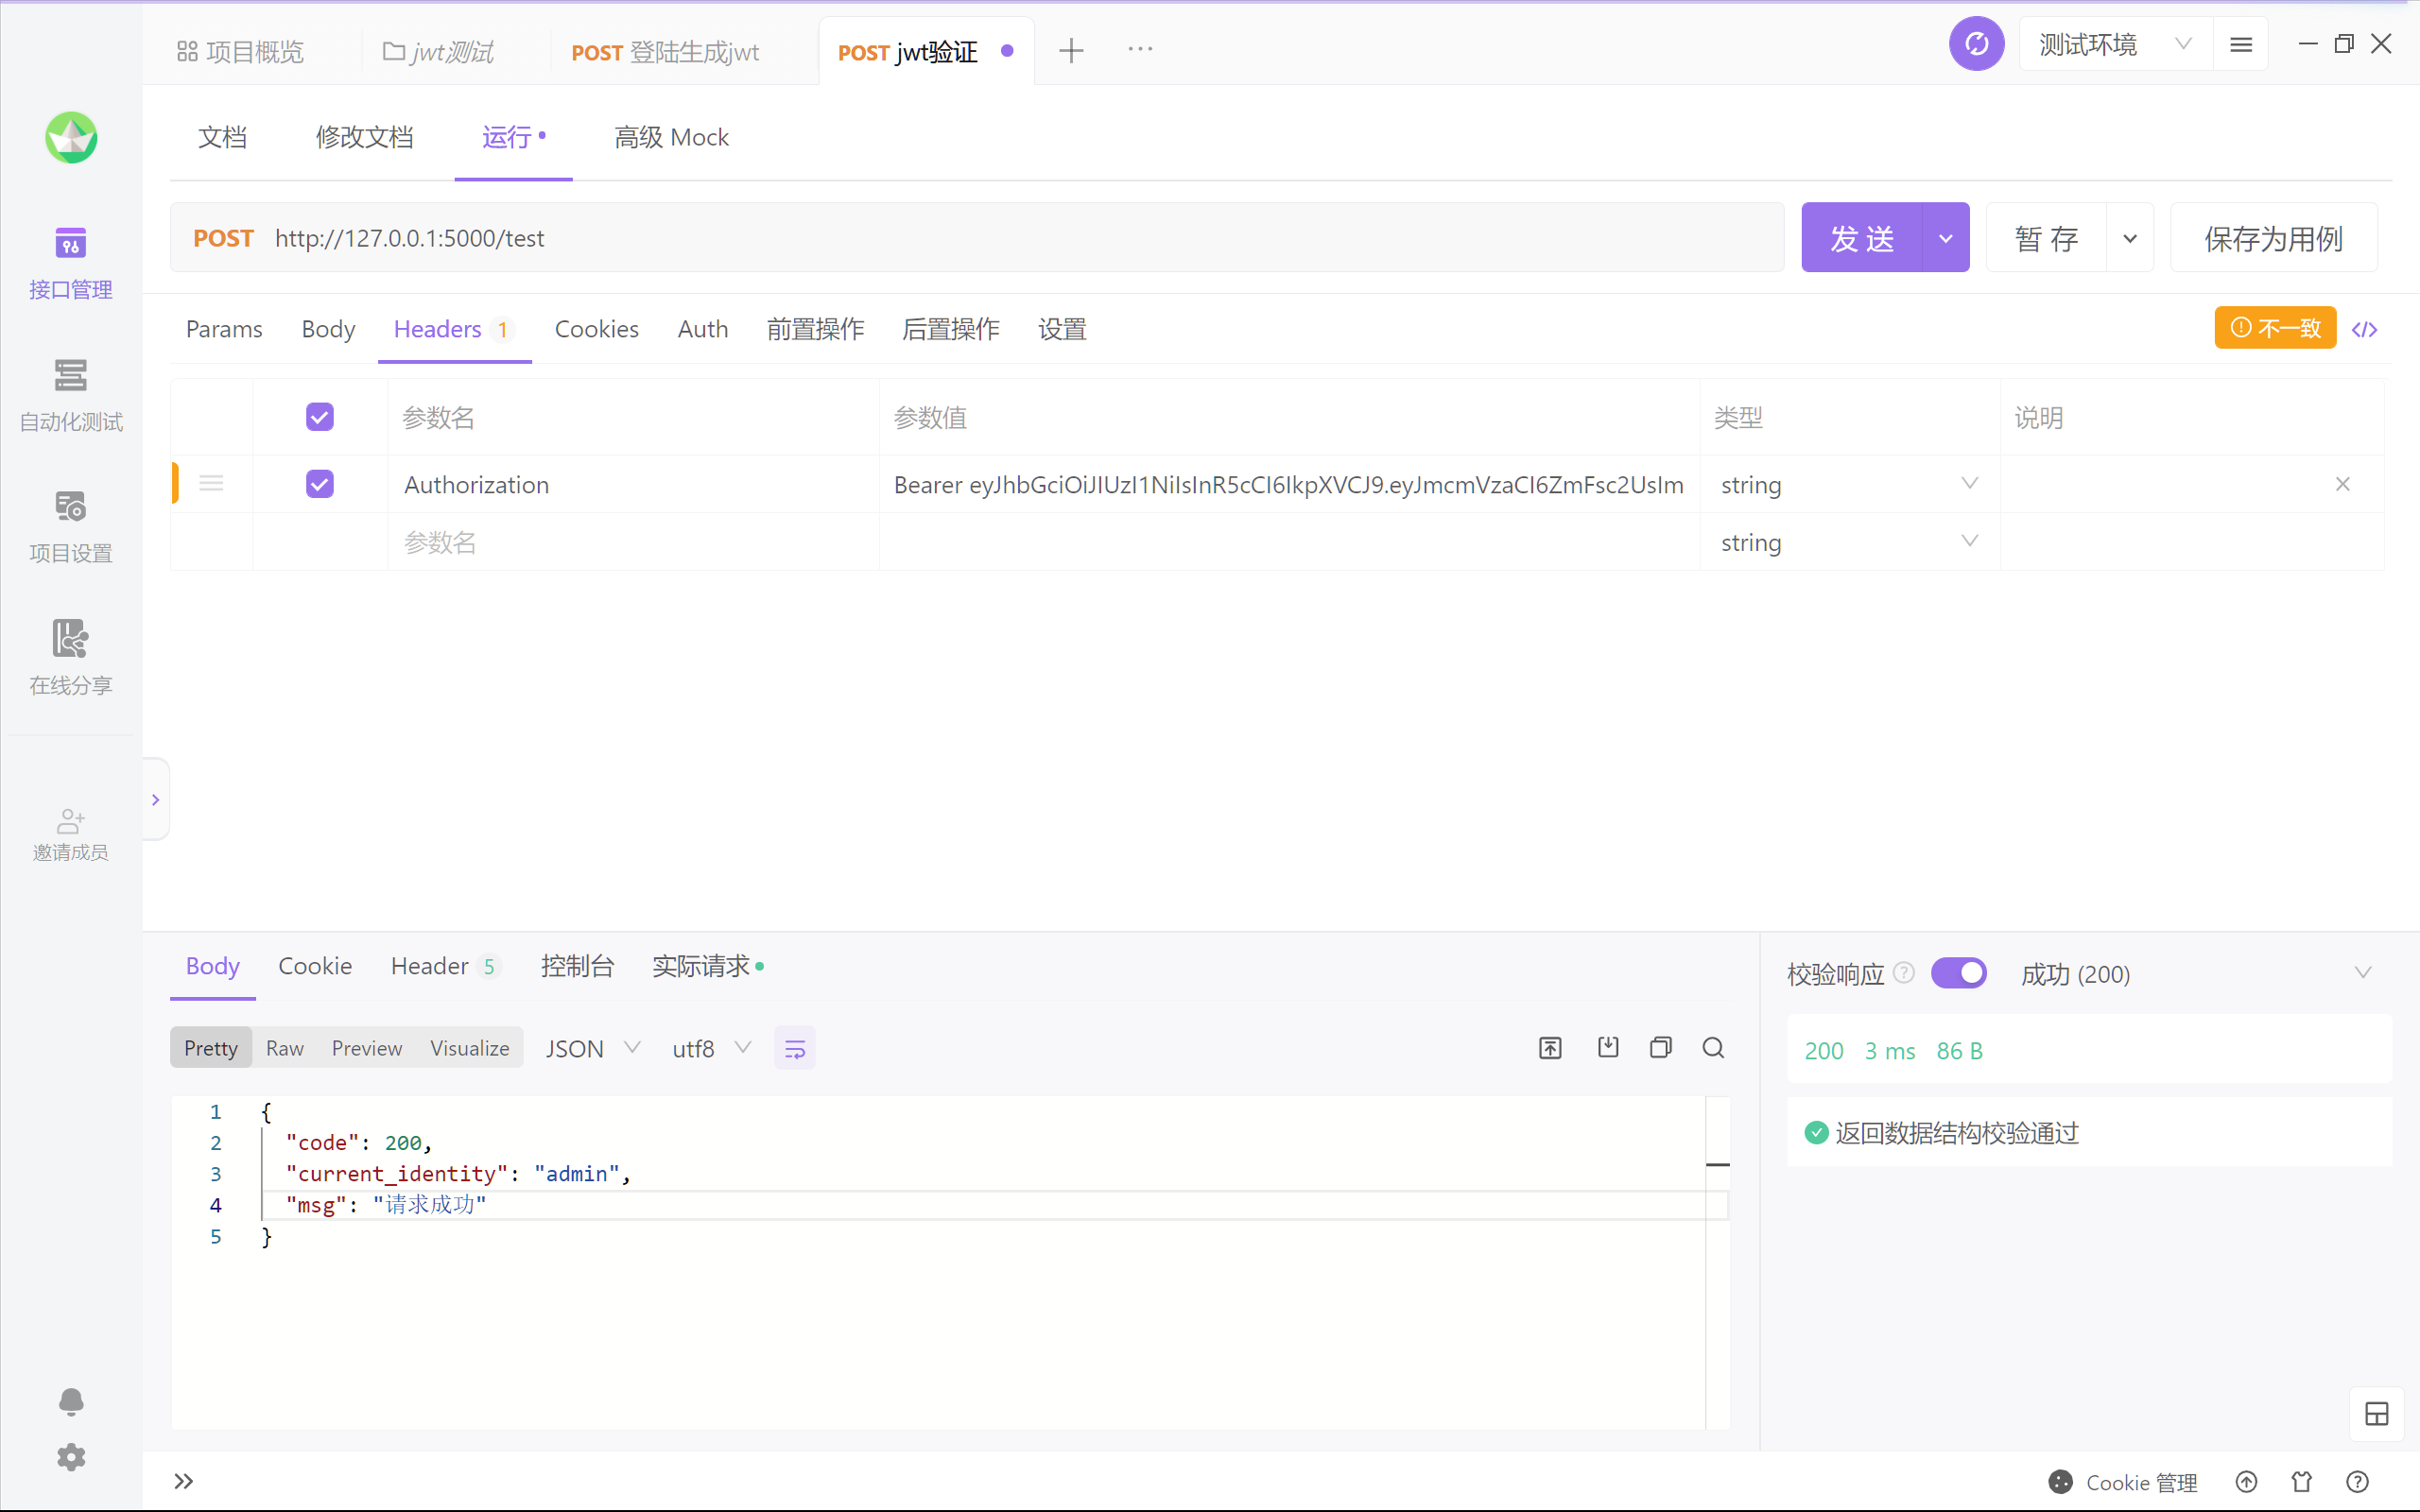2420x1512 pixels.
Task: Open 自动化测试 from the sidebar
Action: (70, 394)
